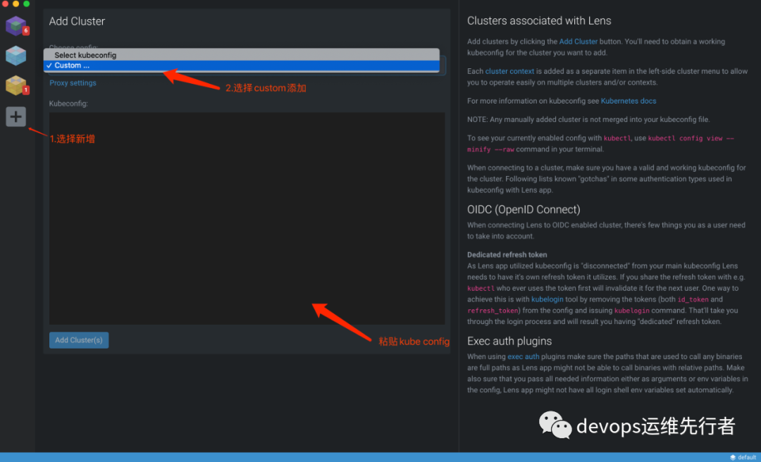The width and height of the screenshot is (761, 462).
Task: Click the 'refresh_token' code text
Action: tap(493, 311)
